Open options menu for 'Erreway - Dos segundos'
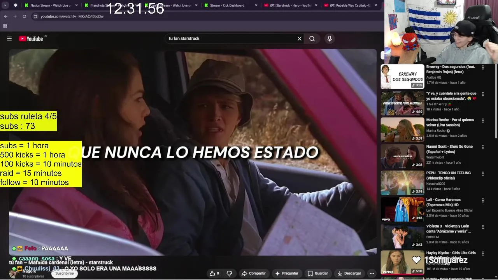 (x=483, y=67)
